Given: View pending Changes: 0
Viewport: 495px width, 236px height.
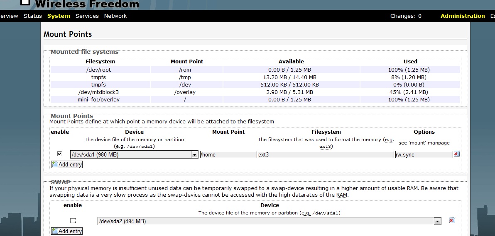Looking at the screenshot, I should point(406,16).
